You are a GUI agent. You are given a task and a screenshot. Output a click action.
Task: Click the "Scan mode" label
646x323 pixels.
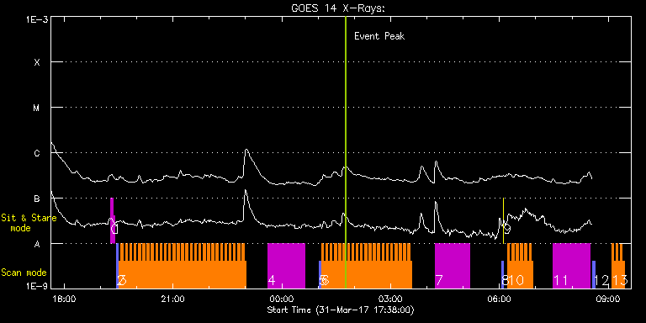tap(24, 273)
